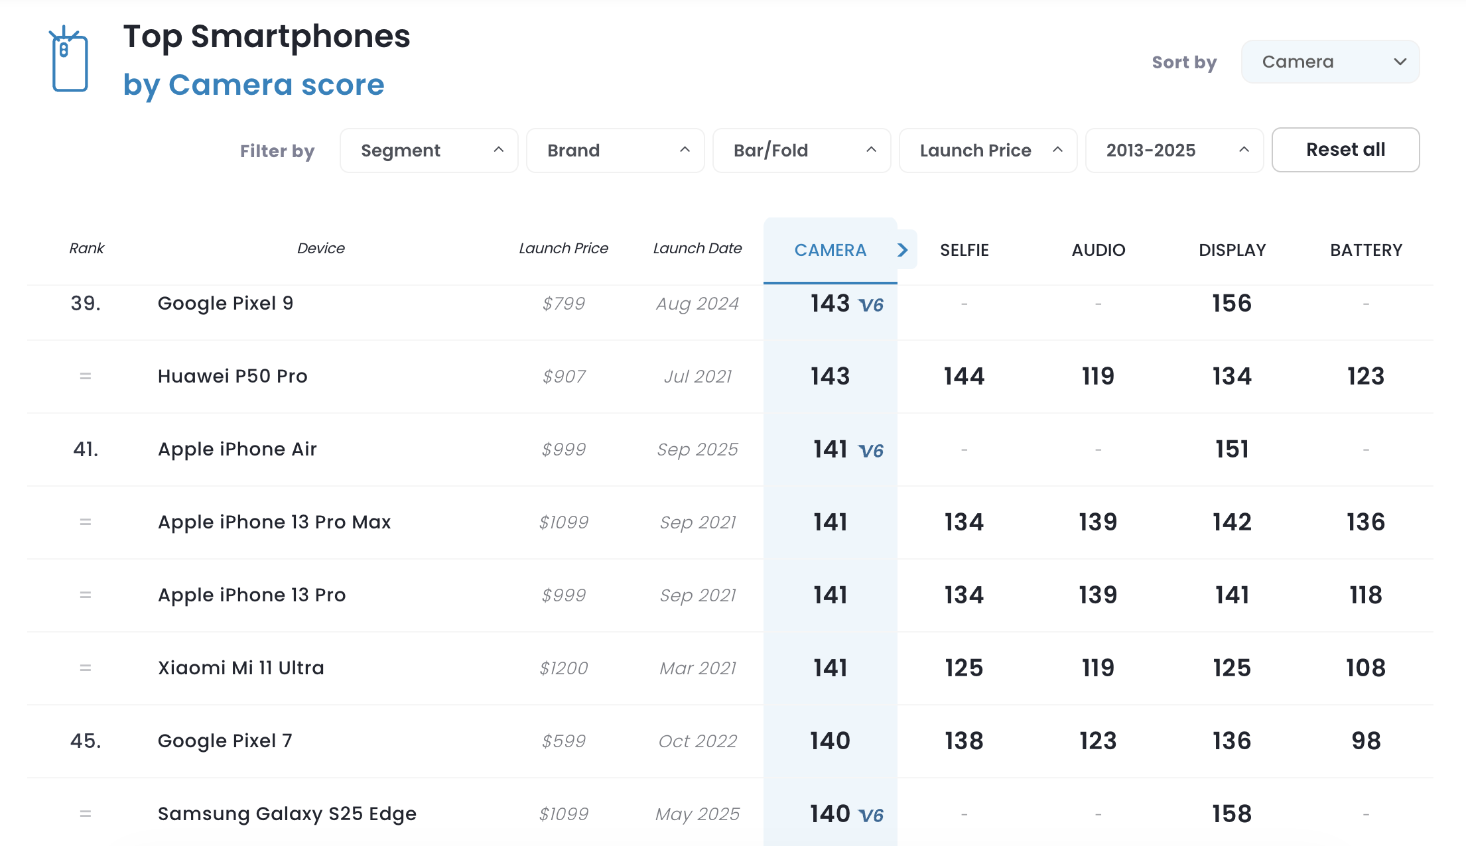Open the Huawei P50 Pro entry
Image resolution: width=1466 pixels, height=846 pixels.
pos(232,376)
